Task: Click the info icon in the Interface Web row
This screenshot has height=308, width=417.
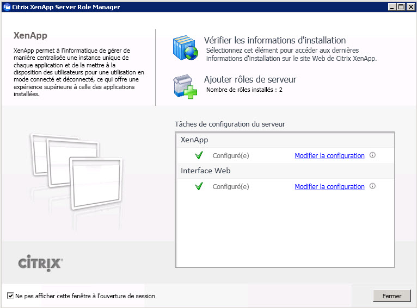Action: [372, 186]
